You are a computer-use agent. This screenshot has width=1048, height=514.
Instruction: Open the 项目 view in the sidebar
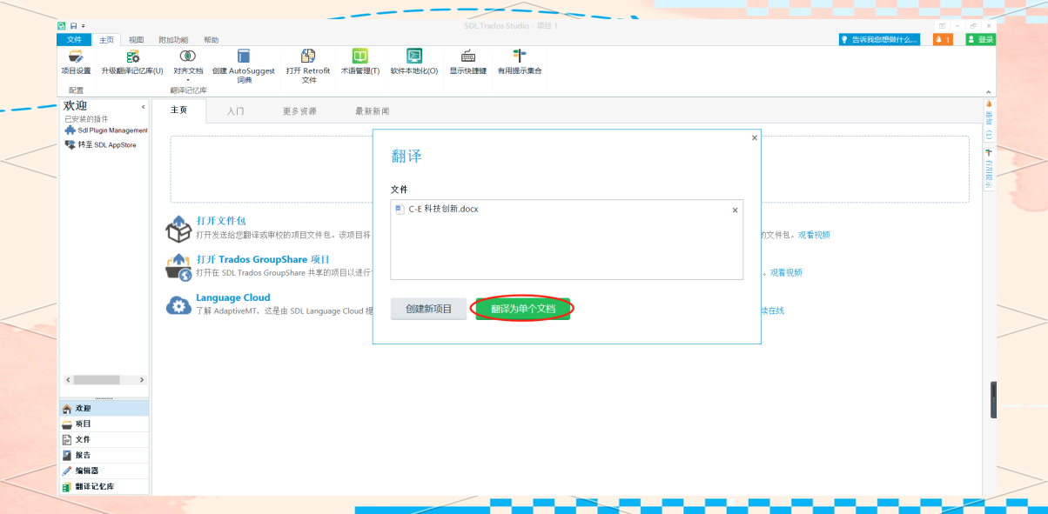104,424
